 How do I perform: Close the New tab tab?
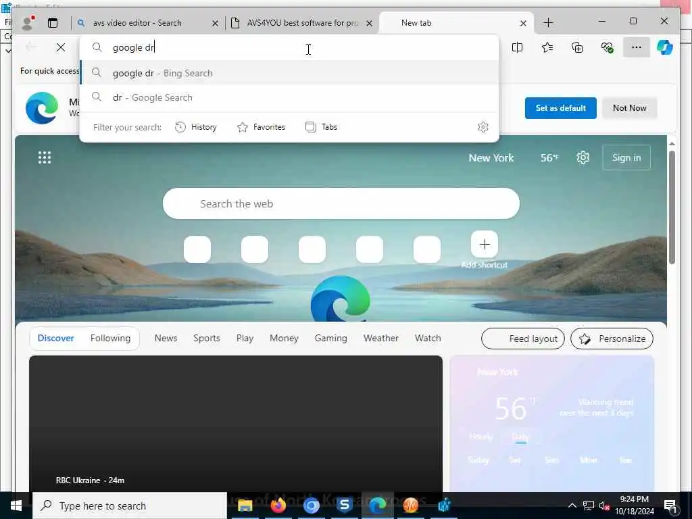(x=523, y=23)
